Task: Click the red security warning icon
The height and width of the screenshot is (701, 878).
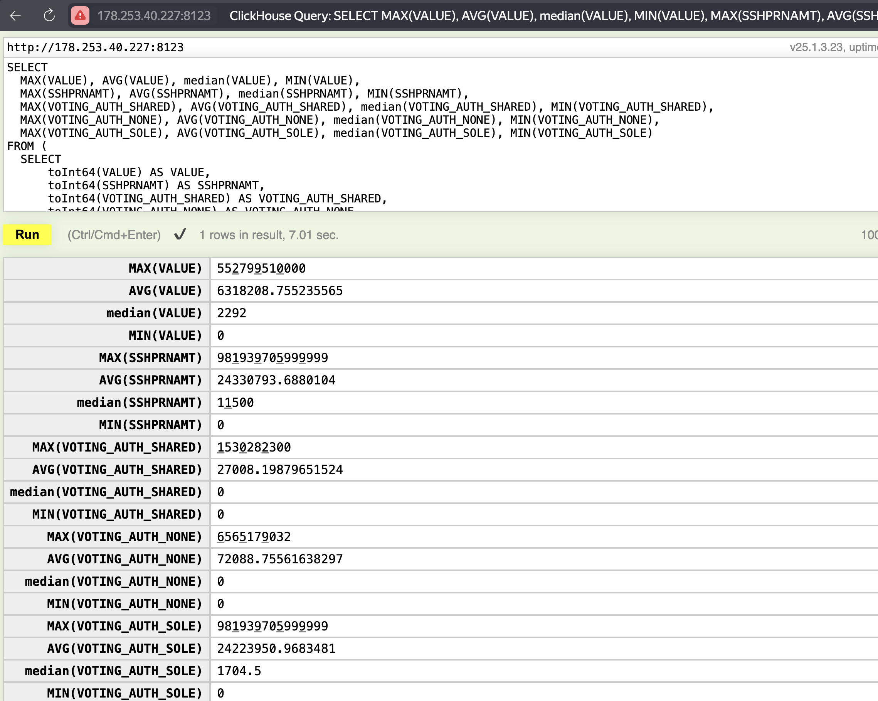Action: click(x=80, y=16)
